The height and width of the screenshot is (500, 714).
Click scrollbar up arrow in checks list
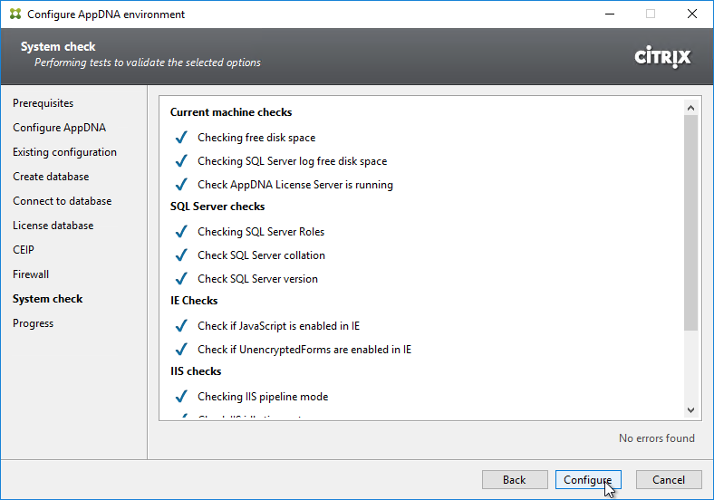[690, 108]
